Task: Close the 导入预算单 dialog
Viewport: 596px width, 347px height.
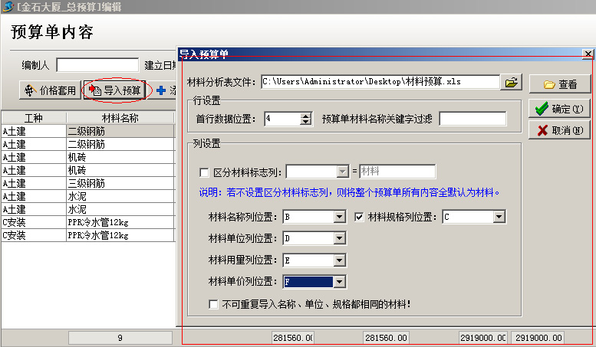Action: tap(588, 54)
